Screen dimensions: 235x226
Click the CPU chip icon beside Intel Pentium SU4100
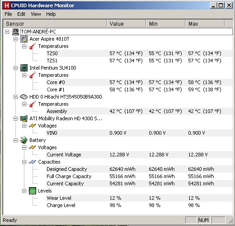[x=24, y=68]
